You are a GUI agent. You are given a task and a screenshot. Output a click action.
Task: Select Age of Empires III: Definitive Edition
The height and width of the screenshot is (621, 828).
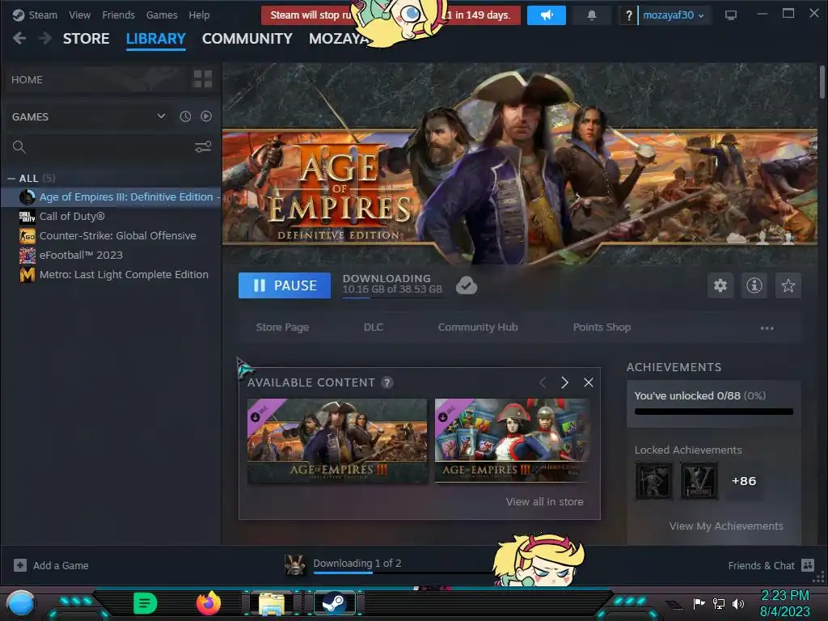112,197
